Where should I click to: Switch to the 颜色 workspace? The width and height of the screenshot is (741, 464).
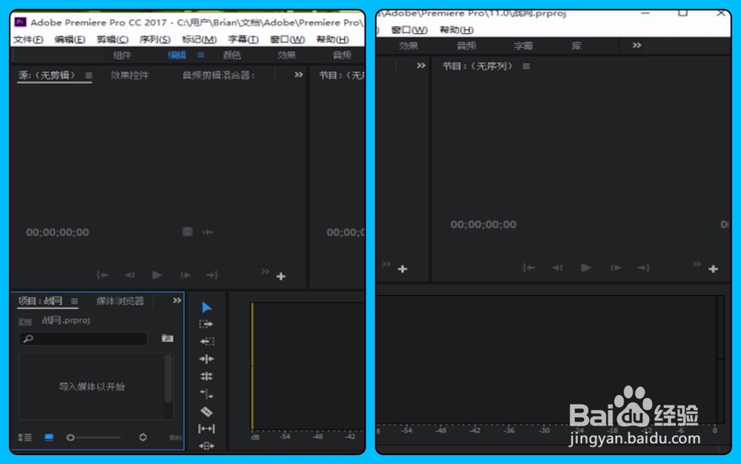231,56
